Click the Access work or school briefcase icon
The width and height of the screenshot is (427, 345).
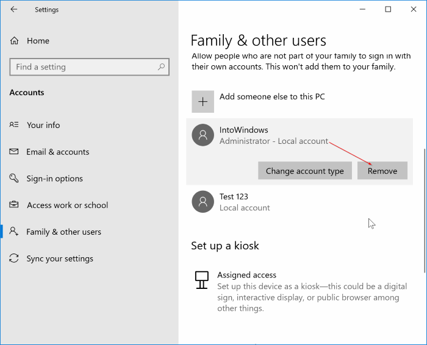pyautogui.click(x=14, y=205)
